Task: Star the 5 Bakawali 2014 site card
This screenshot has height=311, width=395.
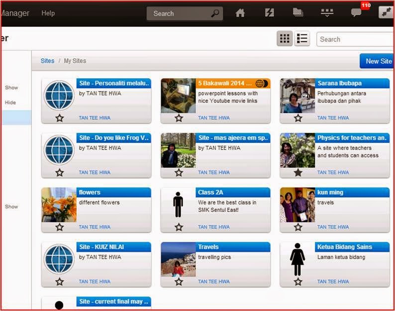Action: click(179, 118)
